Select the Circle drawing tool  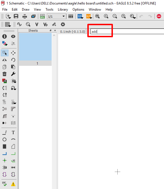tap(4, 139)
